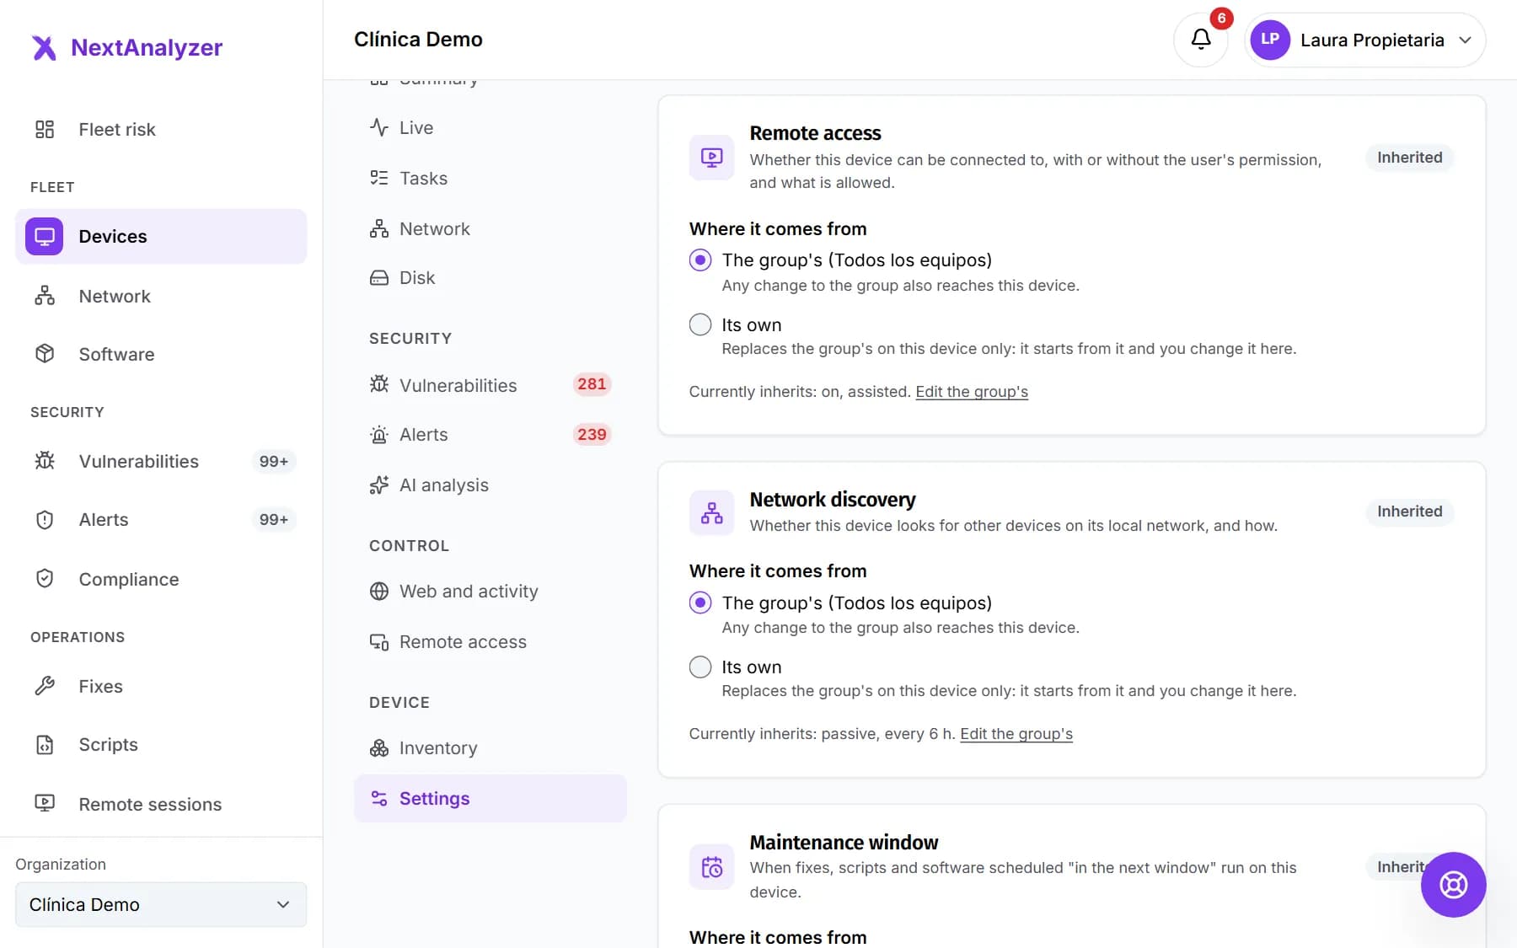Click the Inventory components icon

tap(379, 747)
